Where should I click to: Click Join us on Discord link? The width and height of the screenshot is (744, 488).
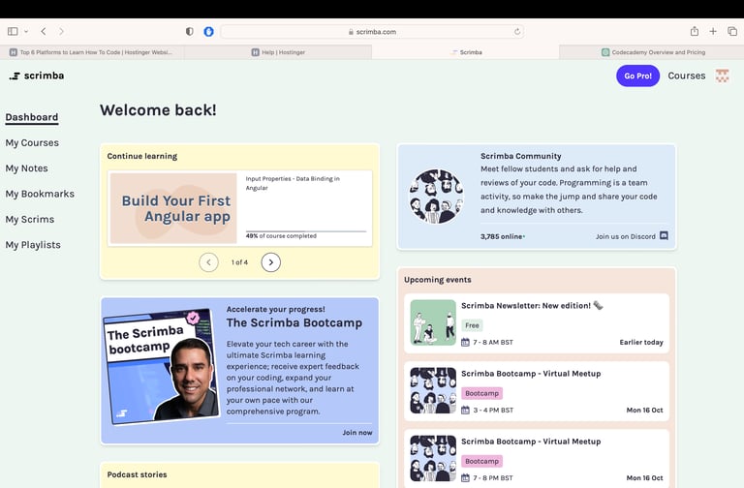626,236
